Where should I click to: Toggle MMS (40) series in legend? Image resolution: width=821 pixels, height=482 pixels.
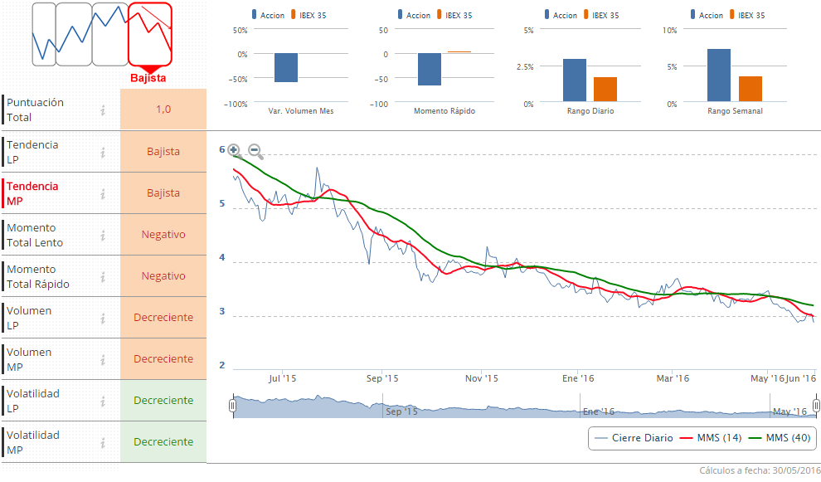click(x=780, y=438)
